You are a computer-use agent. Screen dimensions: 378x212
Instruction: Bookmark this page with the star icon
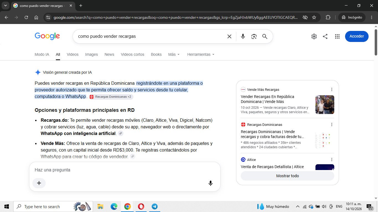[314, 17]
